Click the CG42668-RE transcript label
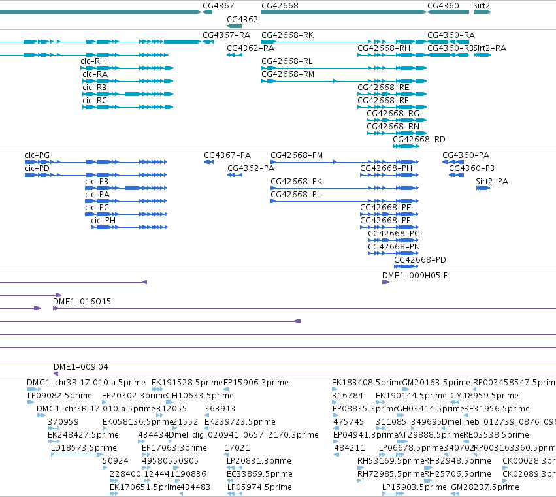The height and width of the screenshot is (497, 556). pyautogui.click(x=383, y=88)
